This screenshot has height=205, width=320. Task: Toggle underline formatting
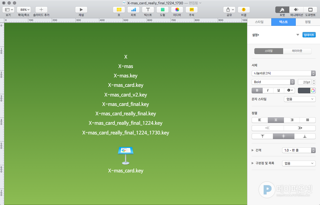coord(278,90)
